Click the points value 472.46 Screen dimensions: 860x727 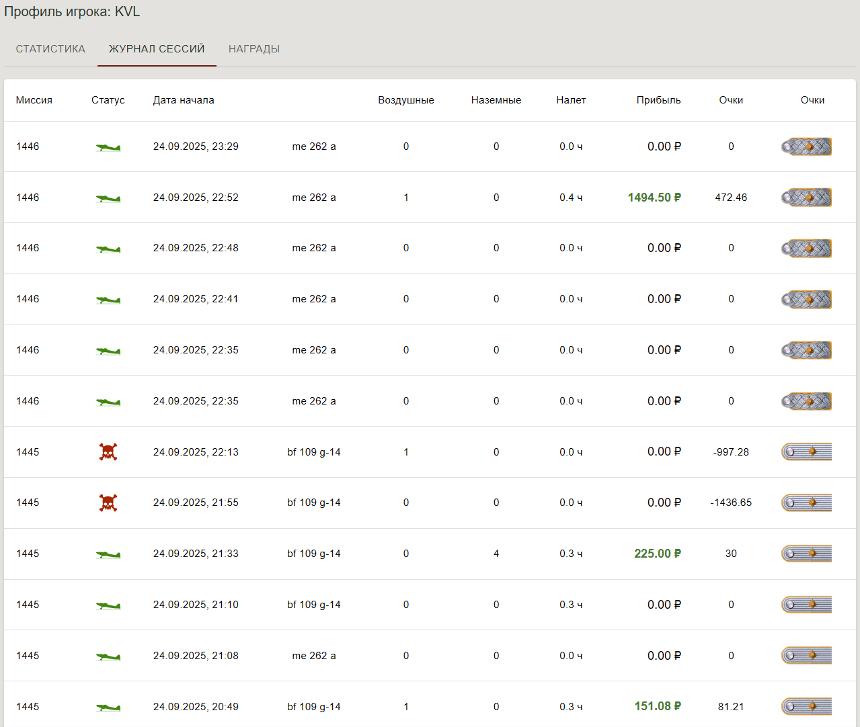[x=731, y=198]
